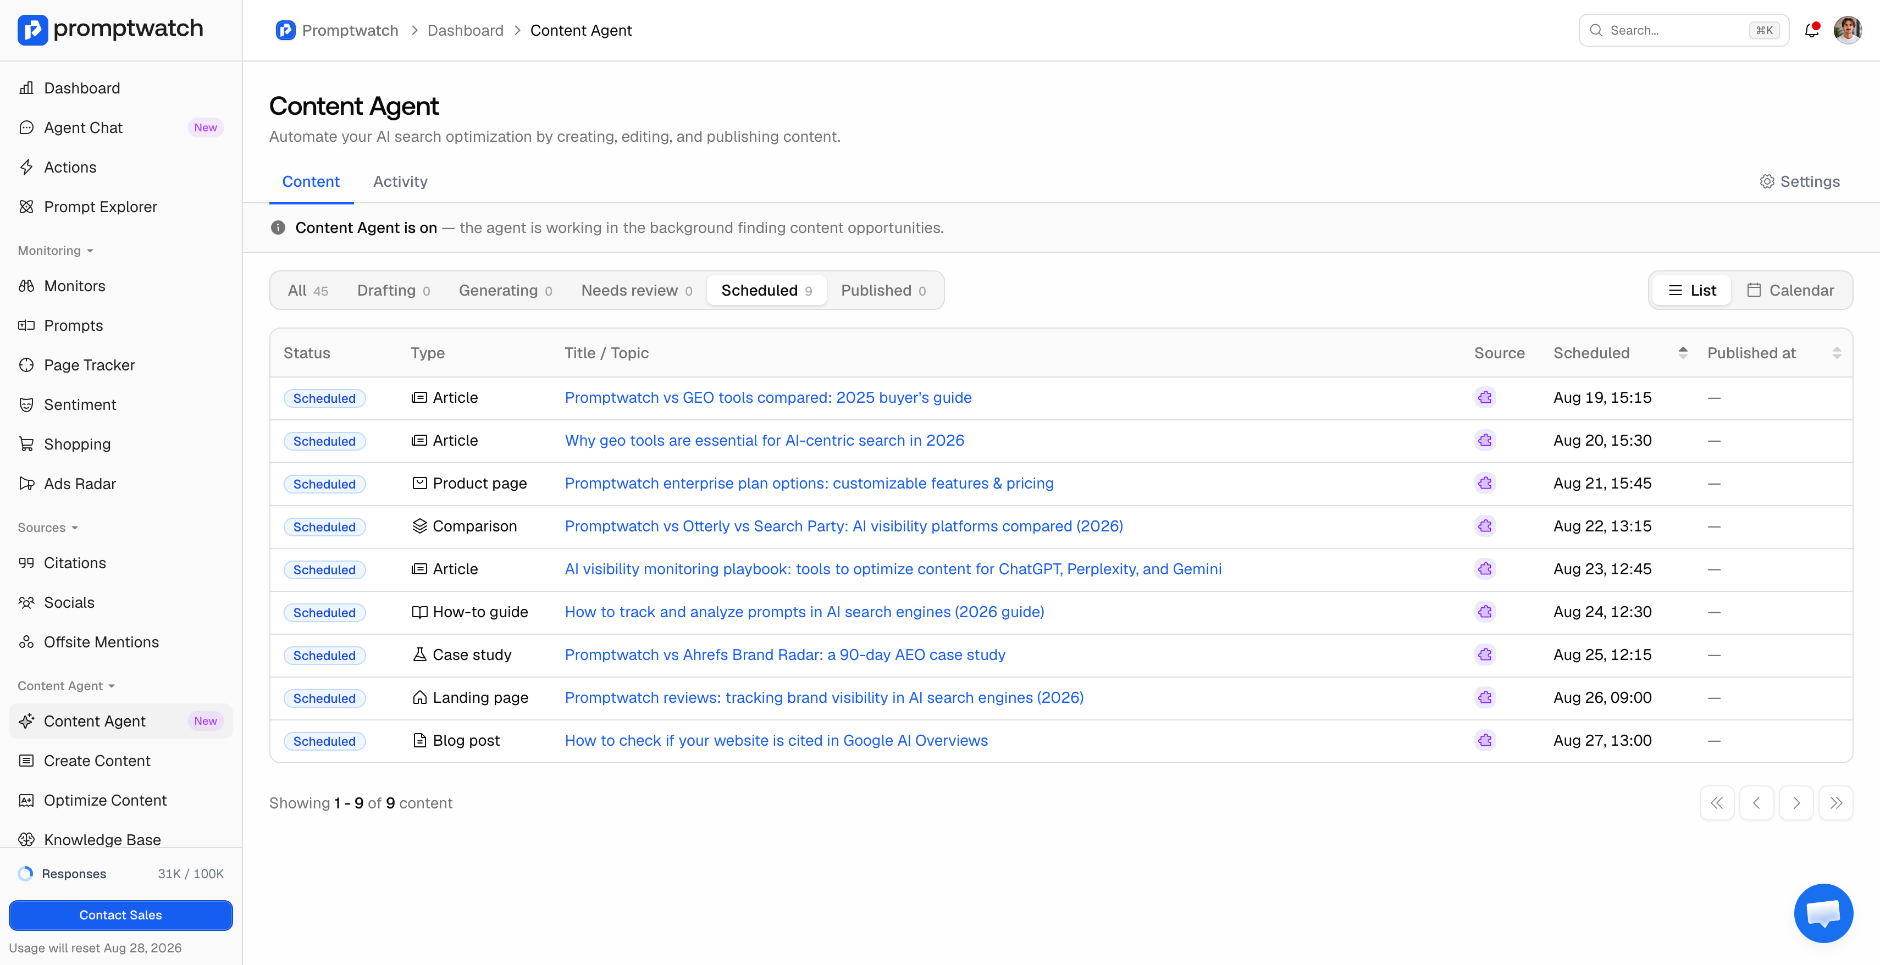Filter by Drafting status

tap(394, 290)
